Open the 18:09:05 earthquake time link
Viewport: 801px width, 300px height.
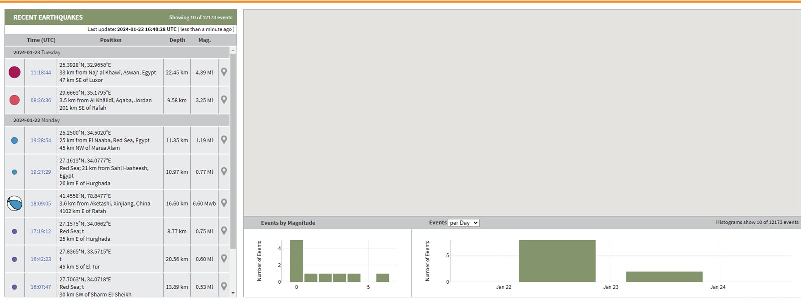pyautogui.click(x=41, y=204)
